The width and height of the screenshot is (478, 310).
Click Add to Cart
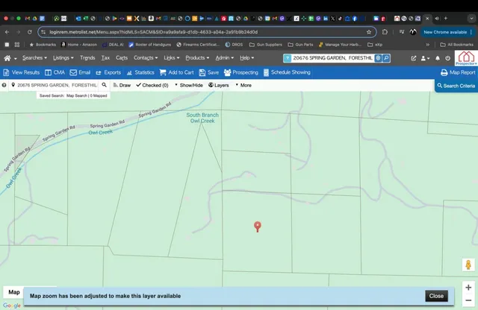point(176,72)
